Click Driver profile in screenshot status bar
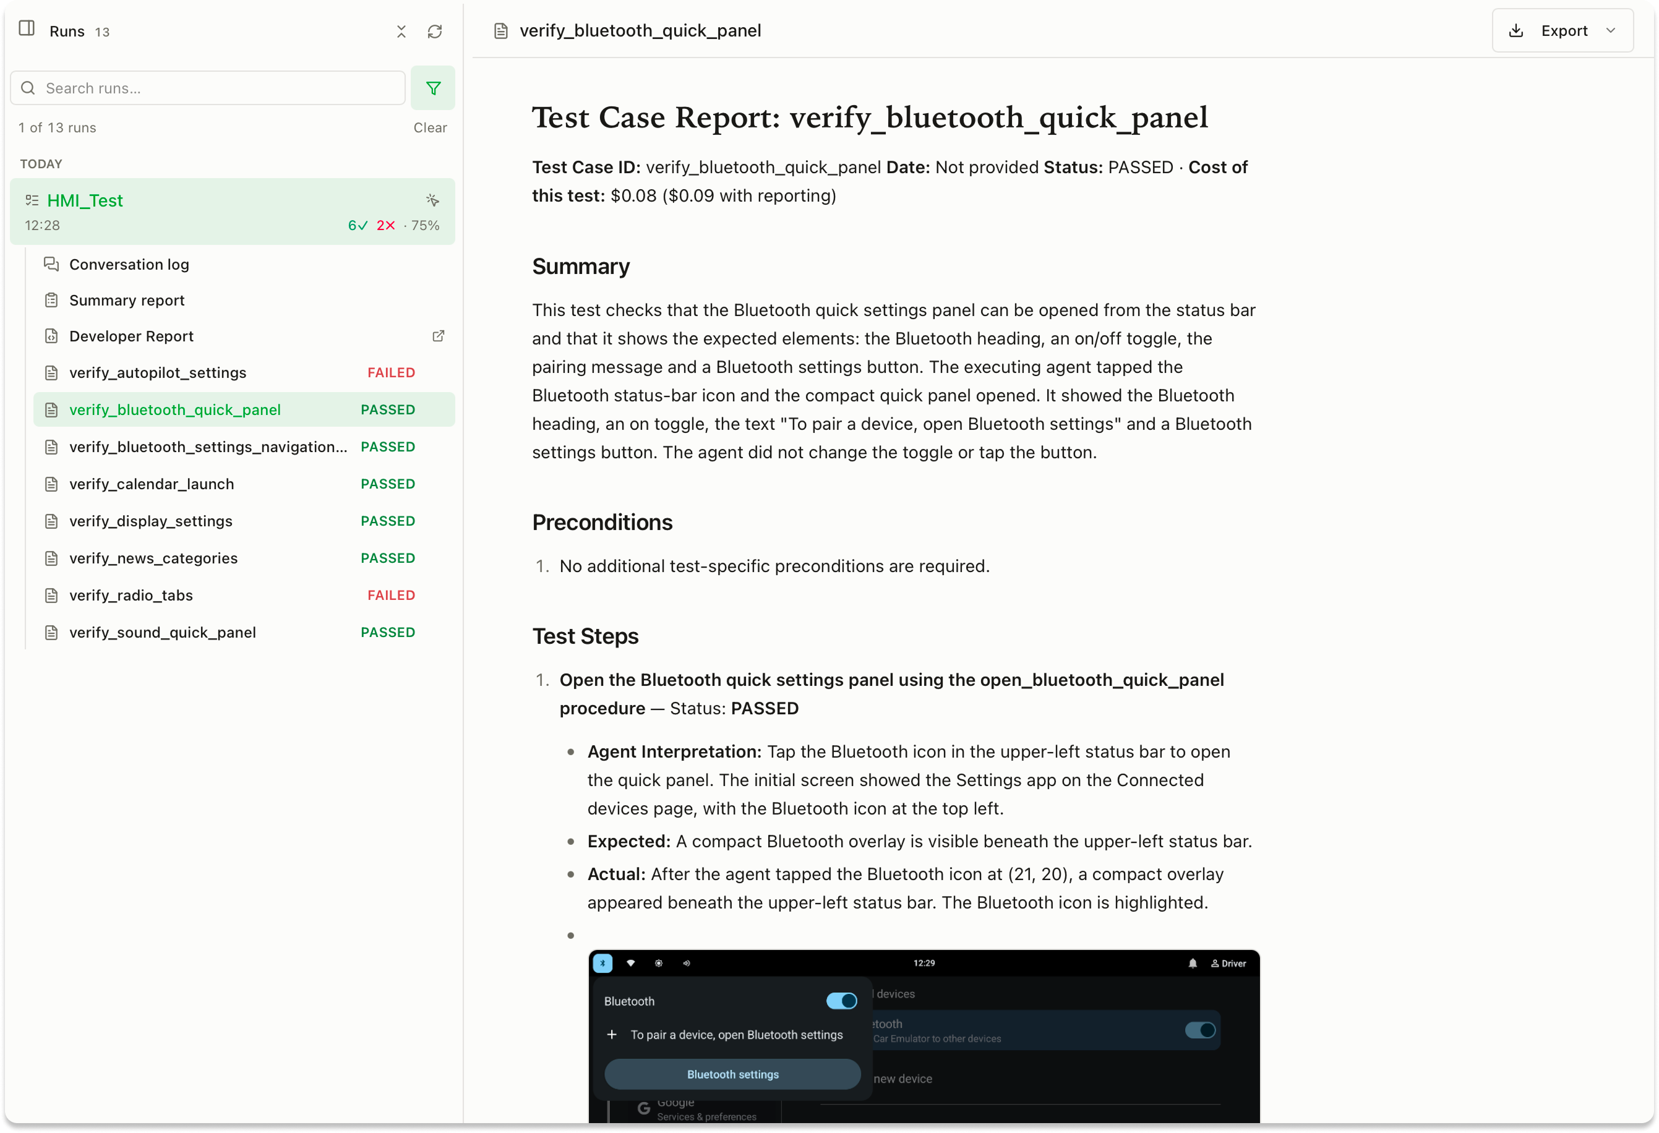The image size is (1659, 1133). coord(1228,963)
